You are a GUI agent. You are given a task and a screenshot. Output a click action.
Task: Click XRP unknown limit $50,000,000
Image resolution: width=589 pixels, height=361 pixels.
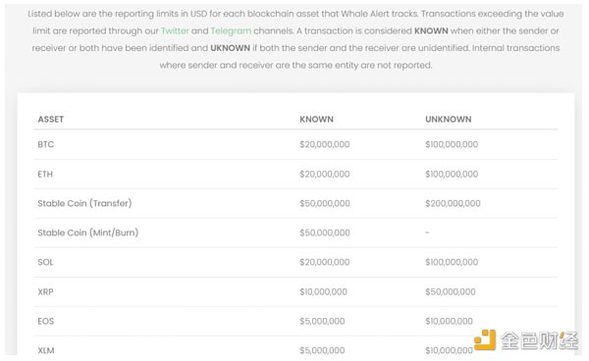(451, 291)
